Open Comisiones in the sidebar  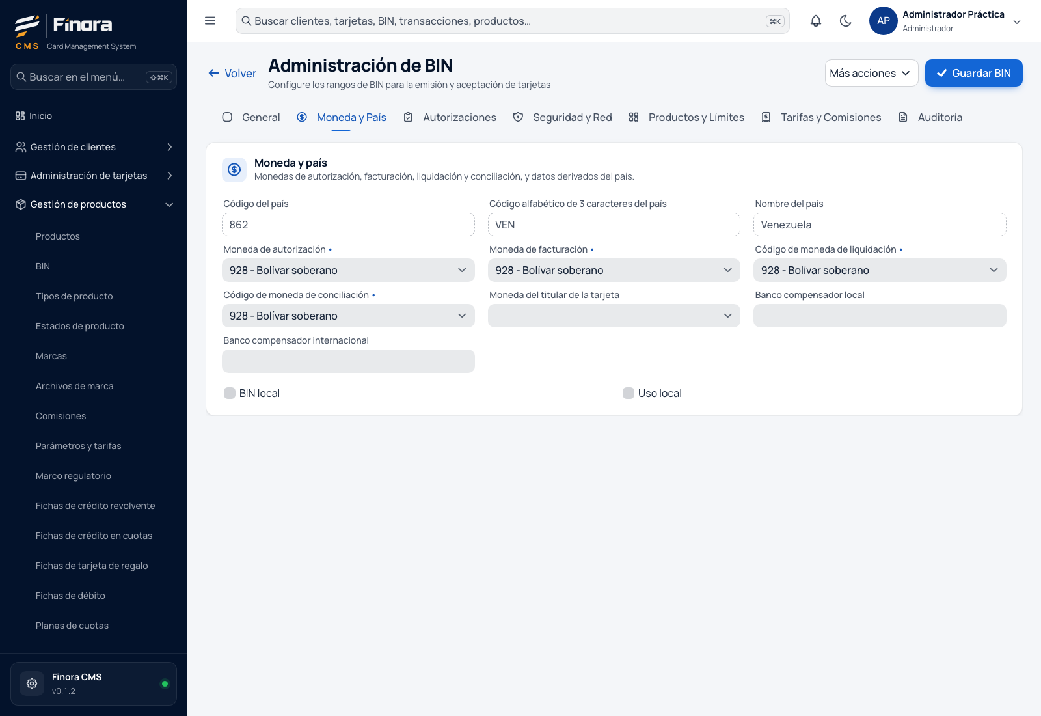tap(61, 416)
